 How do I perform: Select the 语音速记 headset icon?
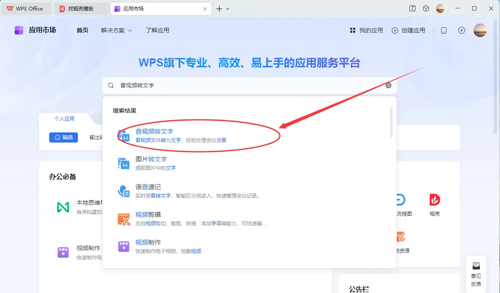[123, 191]
